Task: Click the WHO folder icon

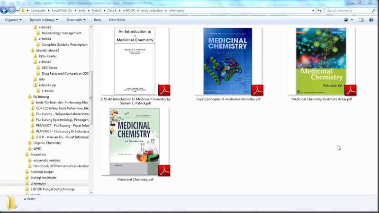Action: [x=30, y=149]
